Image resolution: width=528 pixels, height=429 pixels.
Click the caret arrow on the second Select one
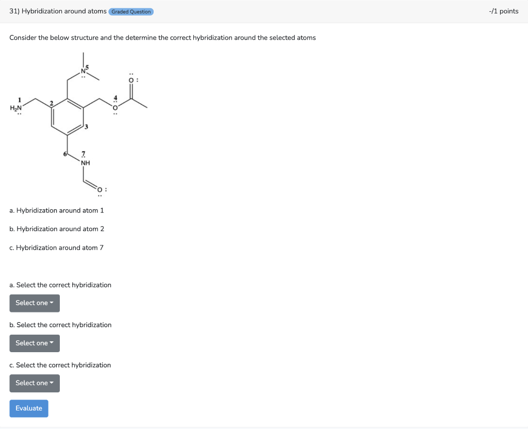click(53, 343)
